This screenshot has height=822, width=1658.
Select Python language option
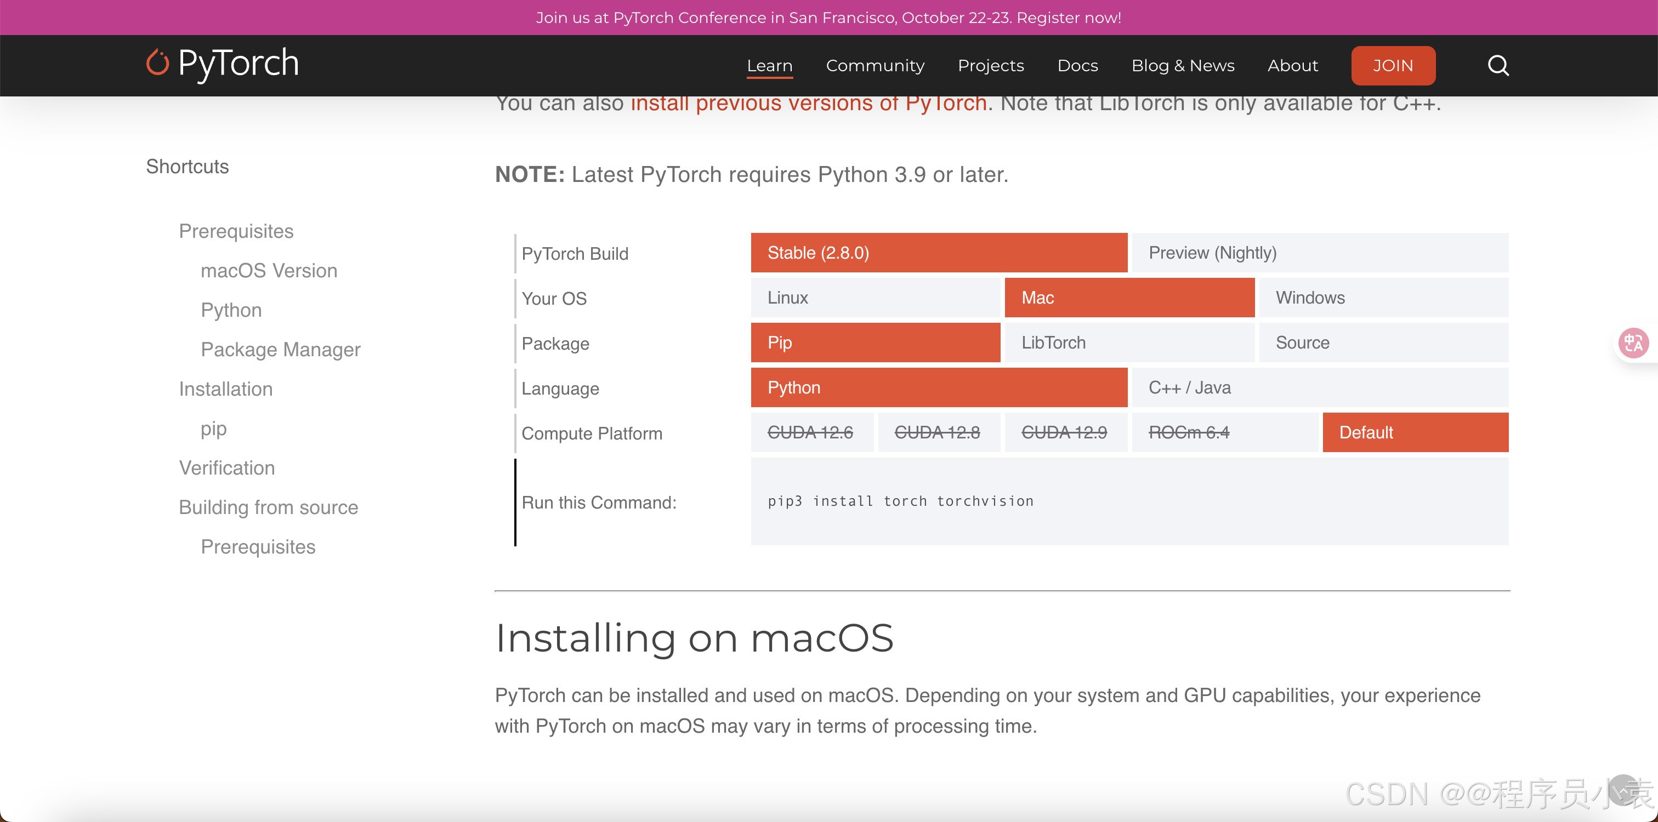click(939, 388)
